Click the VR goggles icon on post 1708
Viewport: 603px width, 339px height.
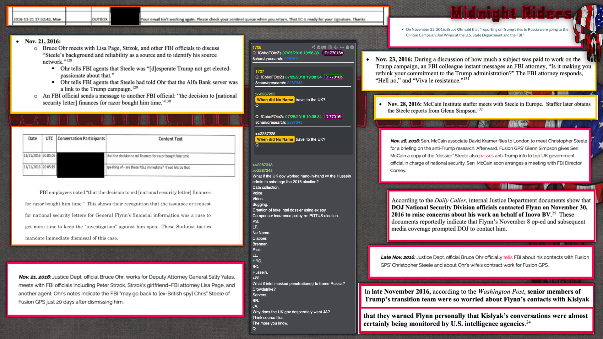(324, 47)
